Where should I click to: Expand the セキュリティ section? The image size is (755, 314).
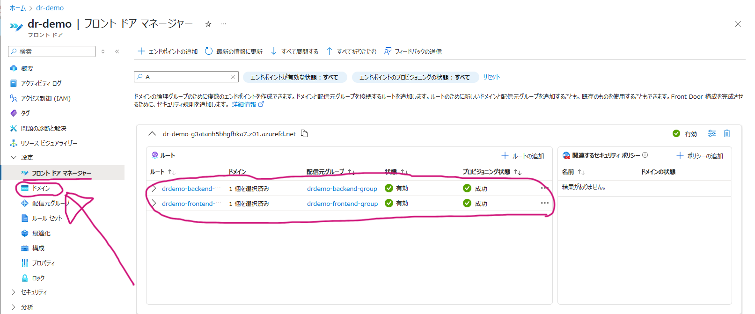14,292
